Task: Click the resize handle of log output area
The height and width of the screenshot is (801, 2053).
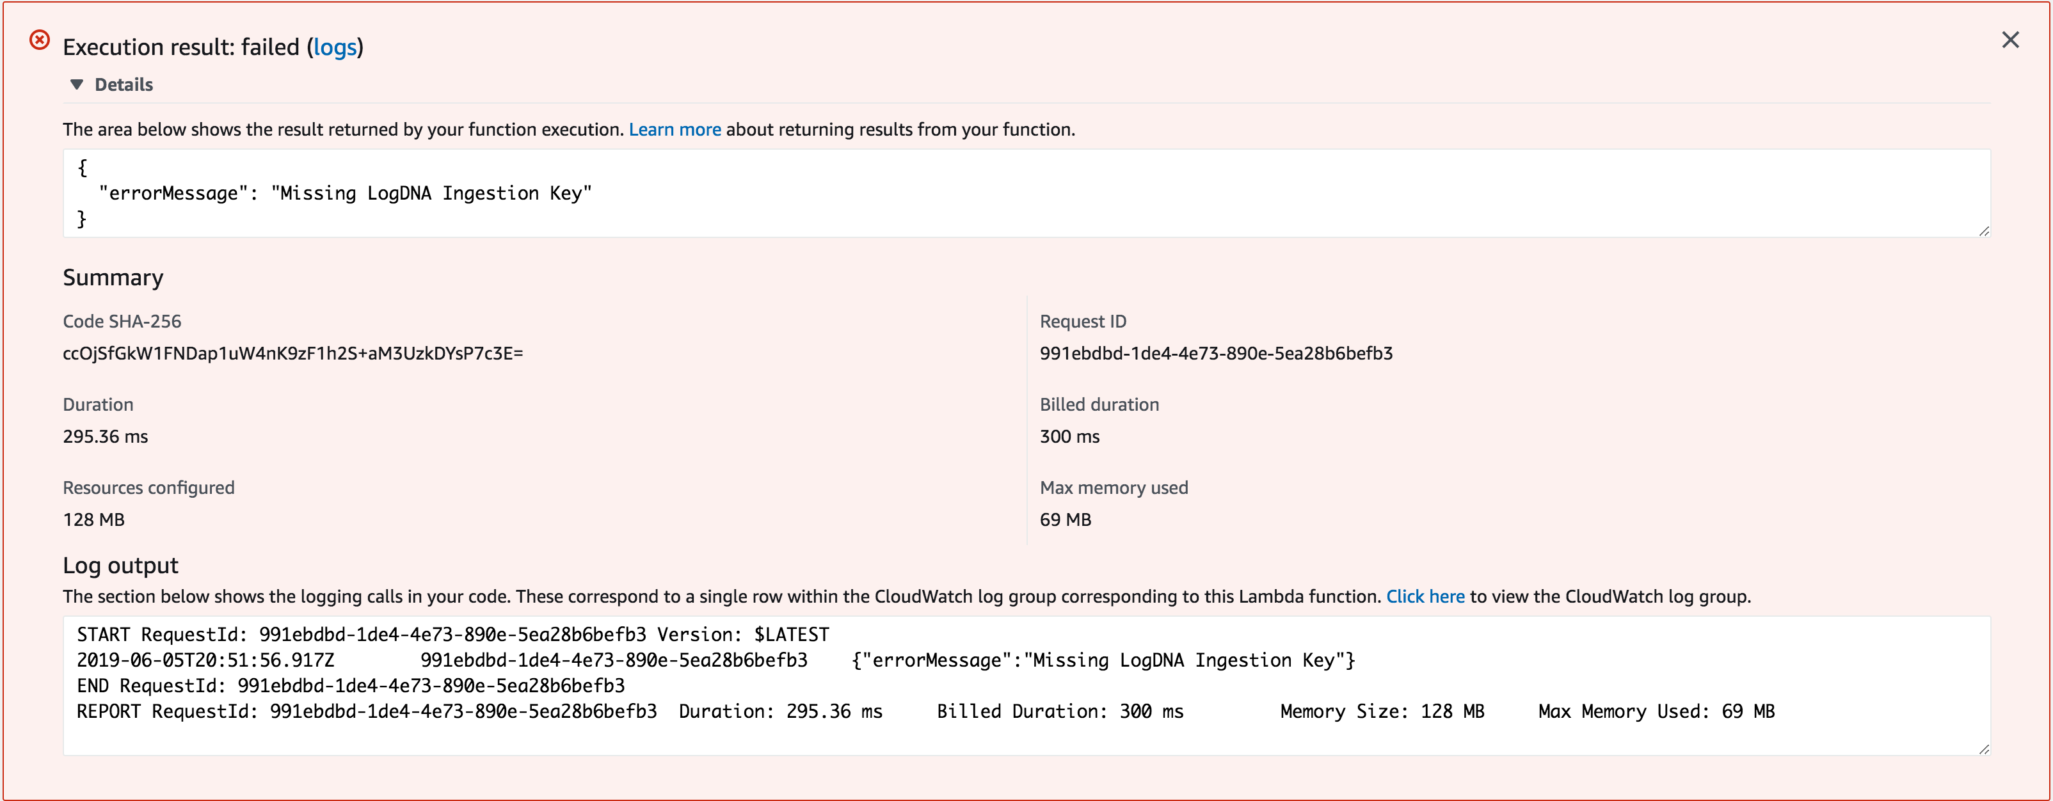Action: 1984,749
